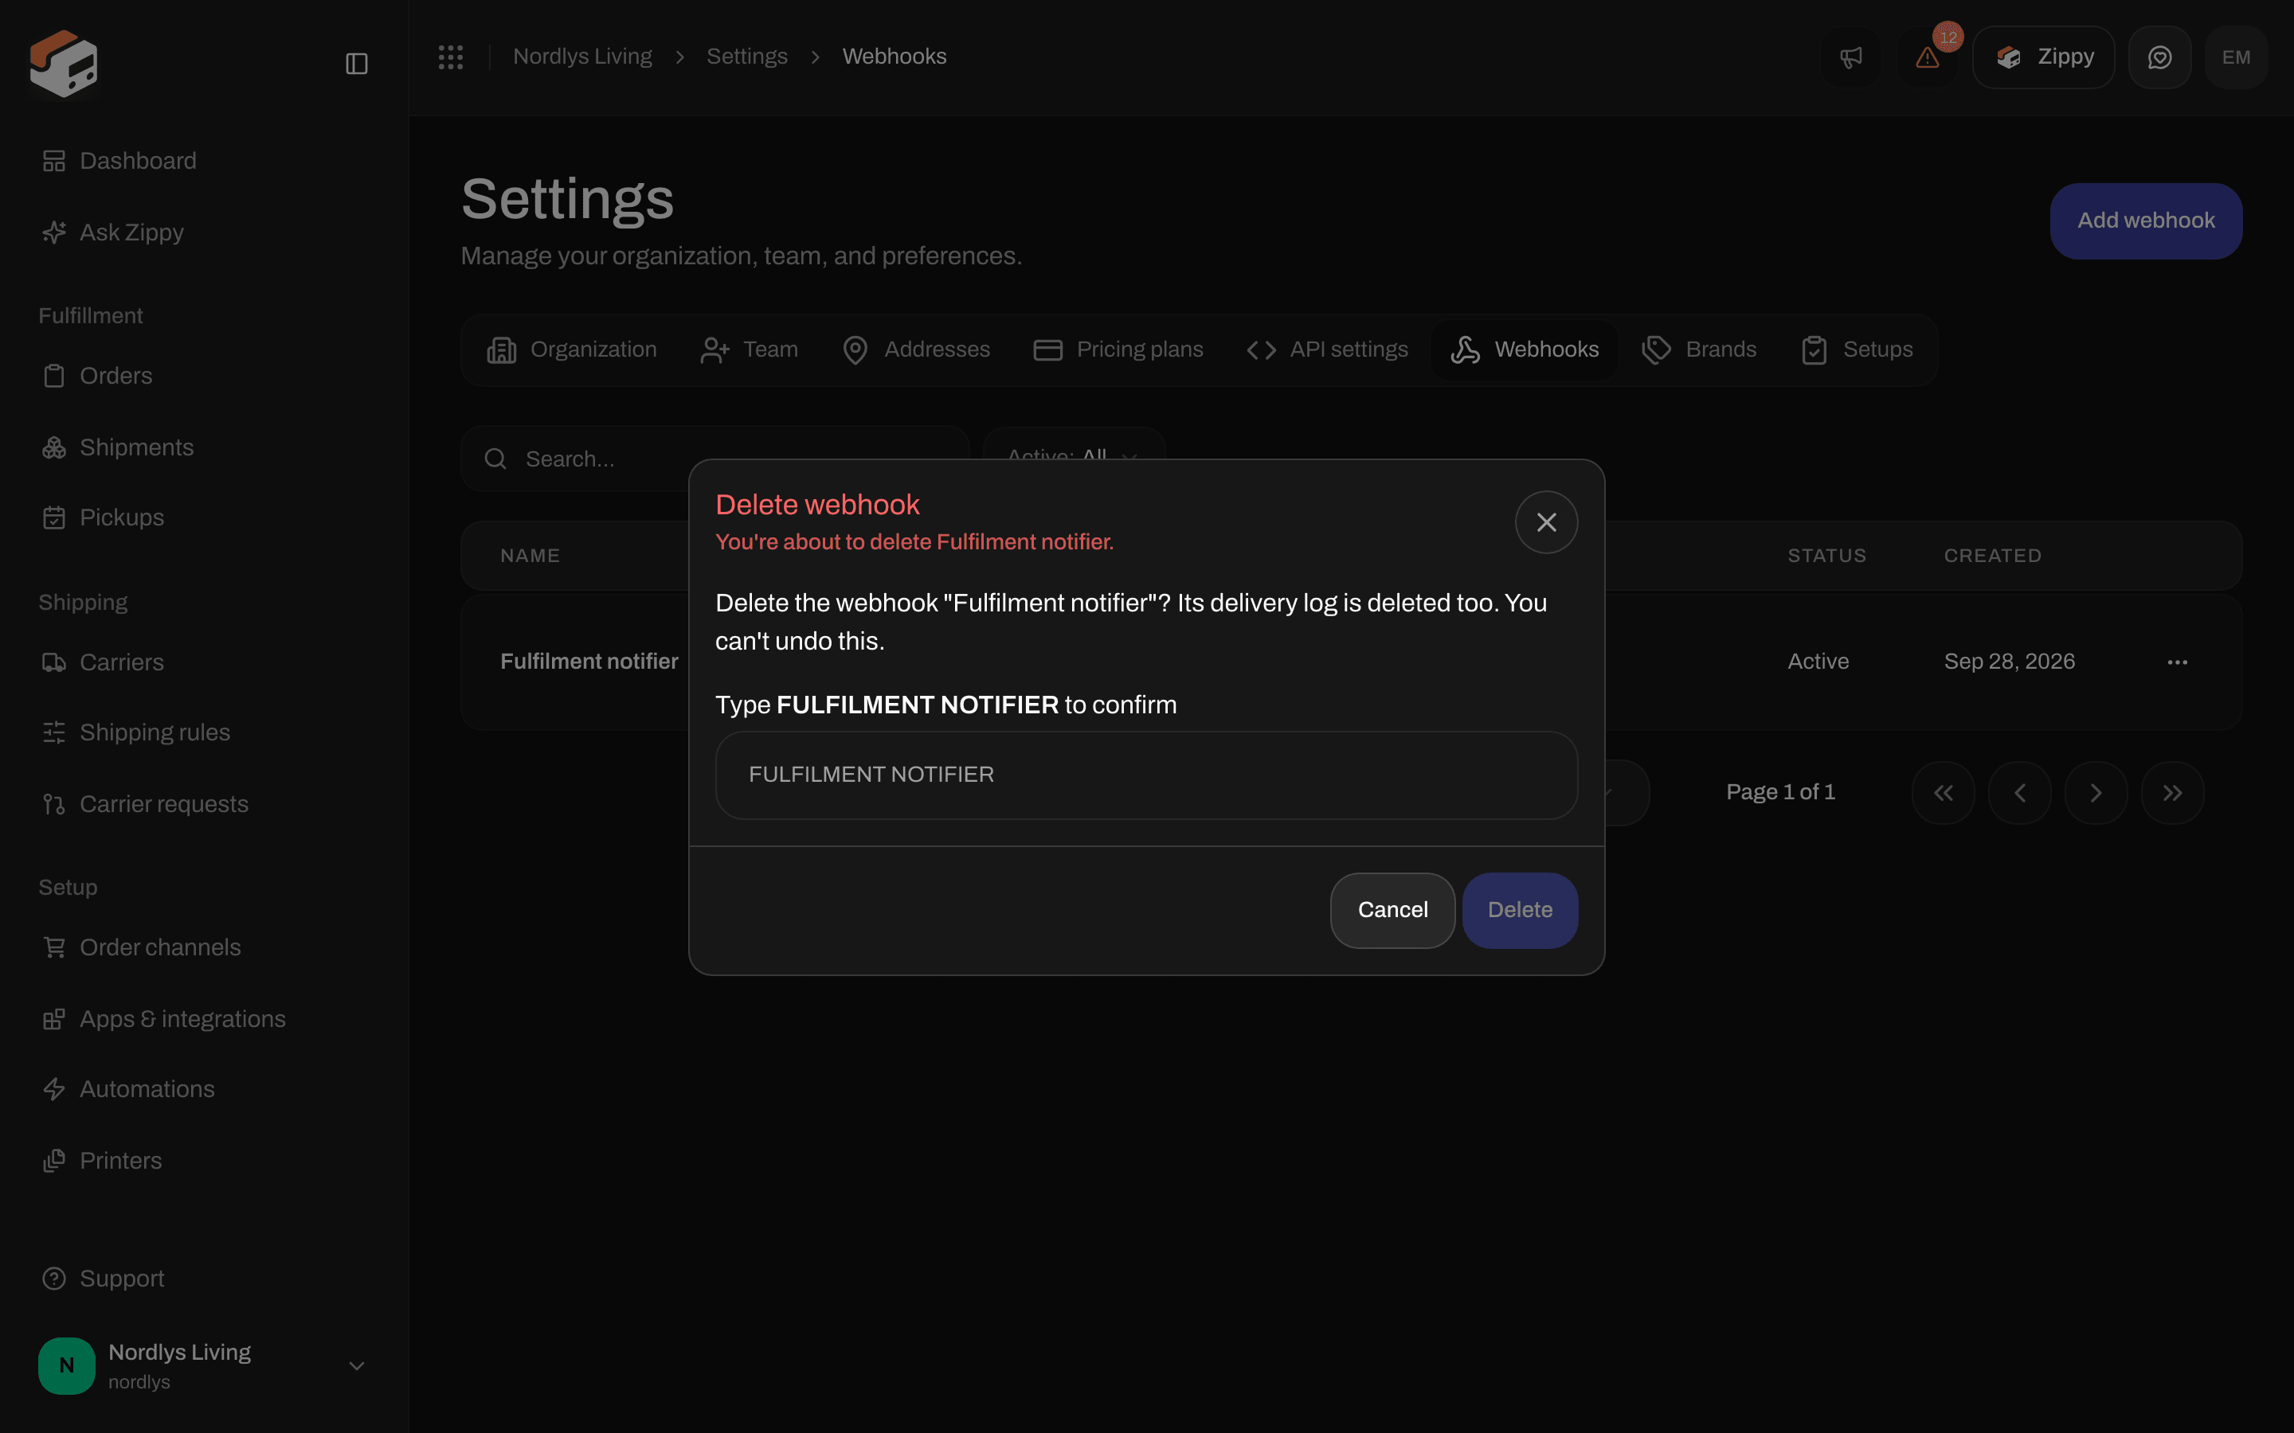Screen dimensions: 2294x1433
Task: Focus the webhook Search field
Action: click(714, 459)
